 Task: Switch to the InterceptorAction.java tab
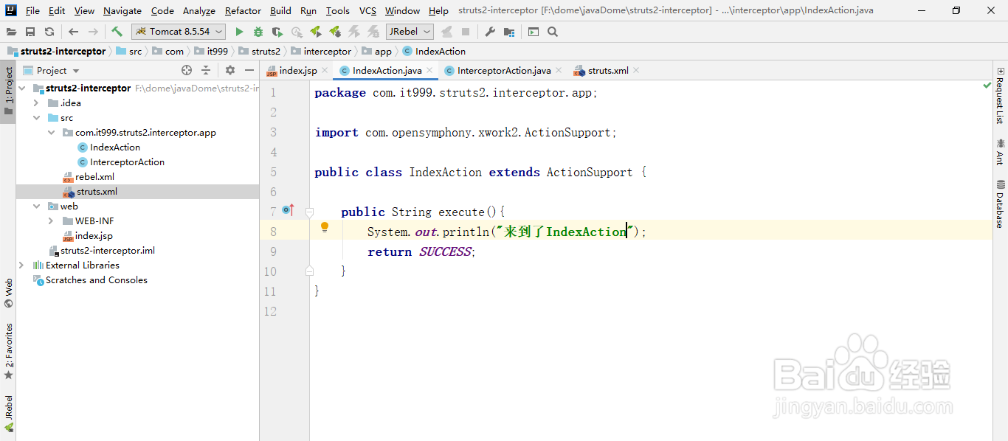(x=504, y=71)
